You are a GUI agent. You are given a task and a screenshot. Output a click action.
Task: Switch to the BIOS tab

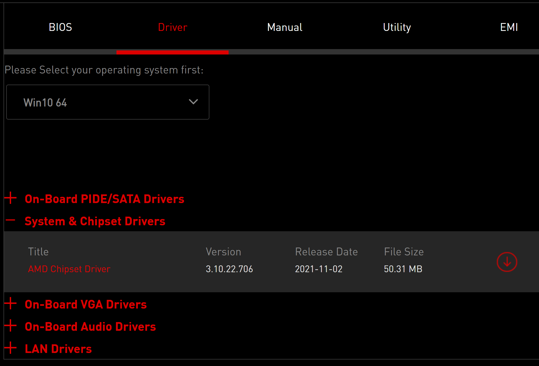60,27
